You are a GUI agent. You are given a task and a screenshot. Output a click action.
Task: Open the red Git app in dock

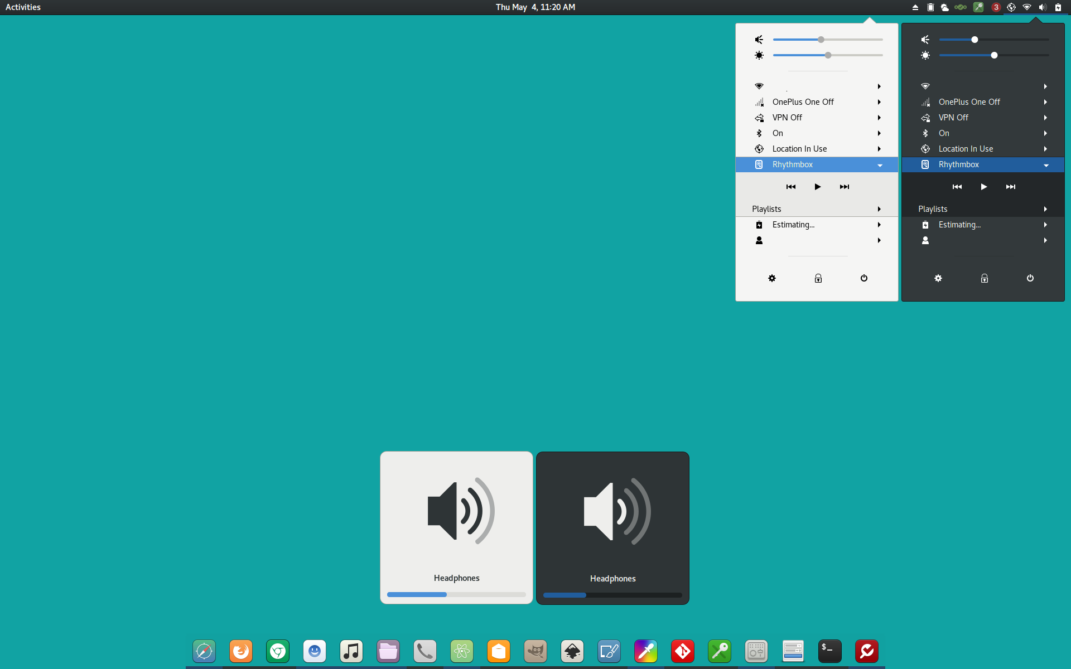(683, 651)
